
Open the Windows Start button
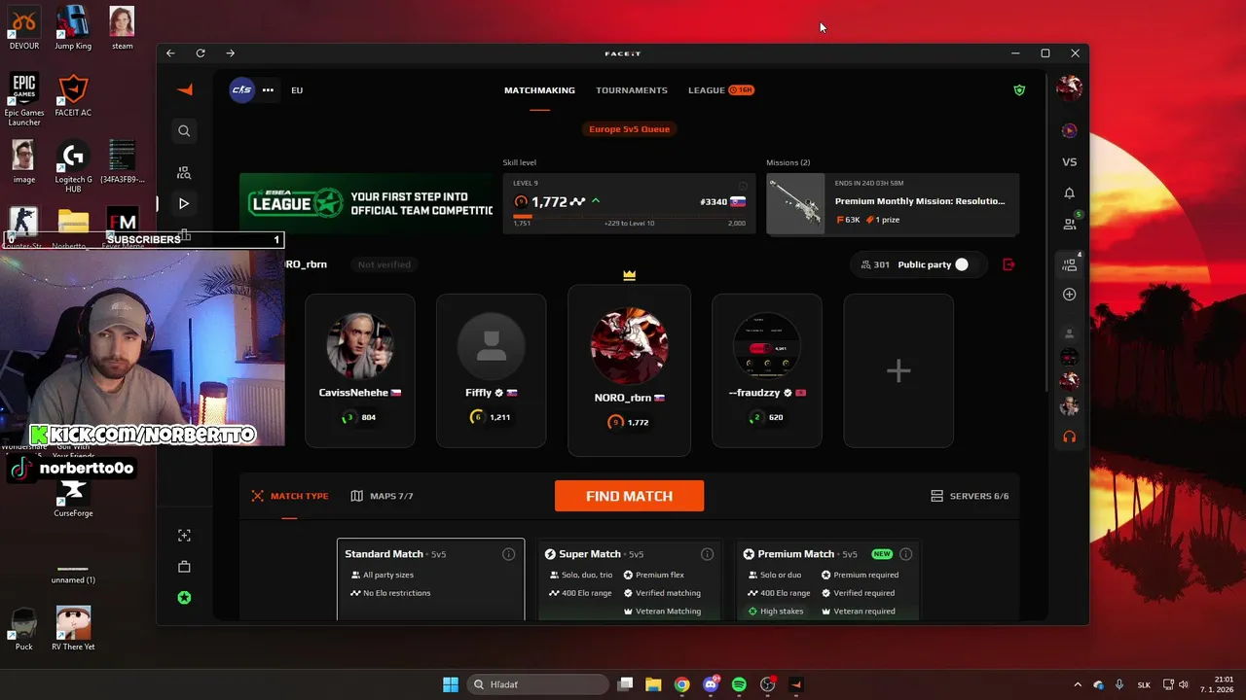[x=451, y=684]
